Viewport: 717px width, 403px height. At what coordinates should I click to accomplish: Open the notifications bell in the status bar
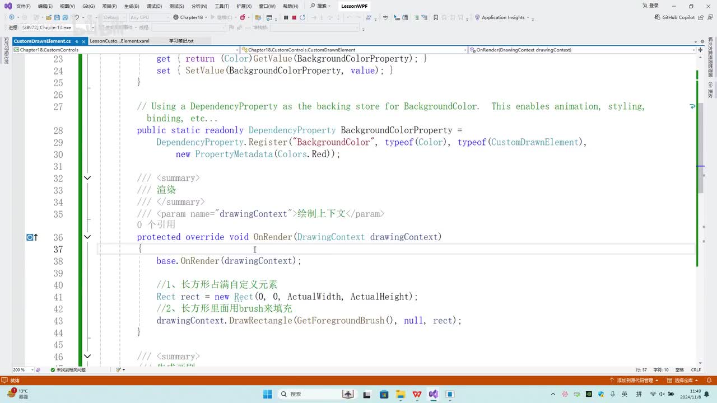coord(710,381)
